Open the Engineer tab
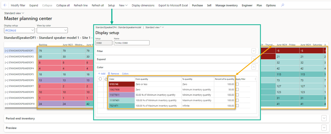331x134 pixels. tap(247, 6)
